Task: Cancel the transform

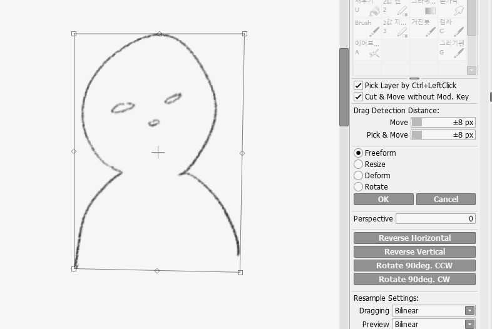Action: (x=446, y=199)
